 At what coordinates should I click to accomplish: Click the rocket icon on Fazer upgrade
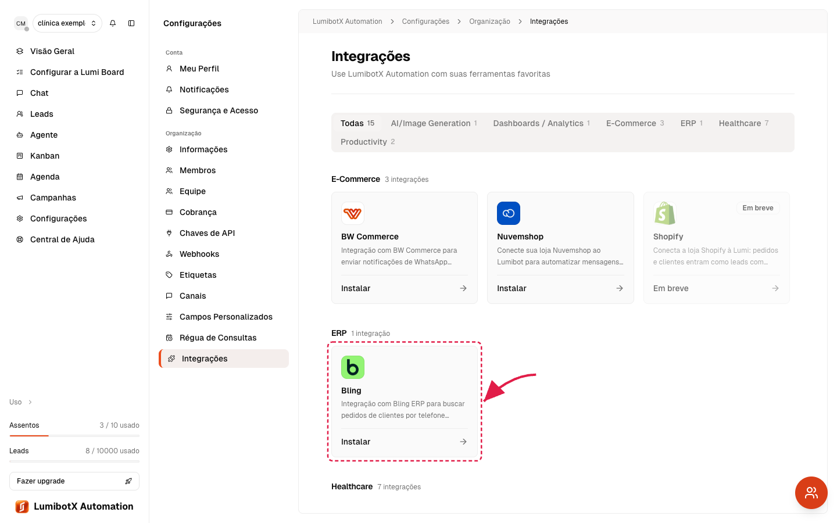click(128, 481)
